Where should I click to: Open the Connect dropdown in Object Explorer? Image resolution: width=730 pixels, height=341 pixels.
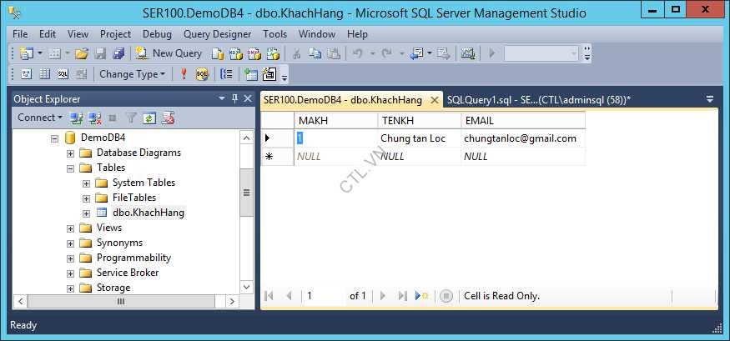(40, 118)
